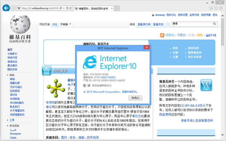This screenshot has height=141, width=226.
Task: Click the search magnifier in Wikipedia search box
Action: click(215, 24)
